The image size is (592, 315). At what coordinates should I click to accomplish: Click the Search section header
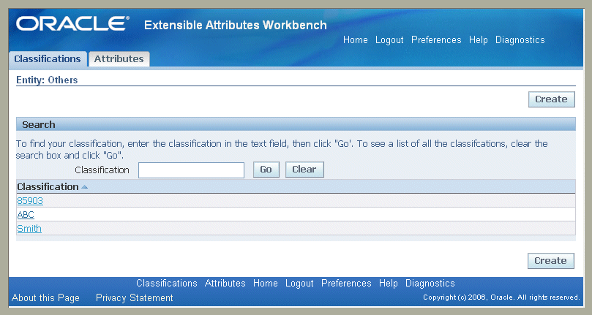pyautogui.click(x=296, y=124)
